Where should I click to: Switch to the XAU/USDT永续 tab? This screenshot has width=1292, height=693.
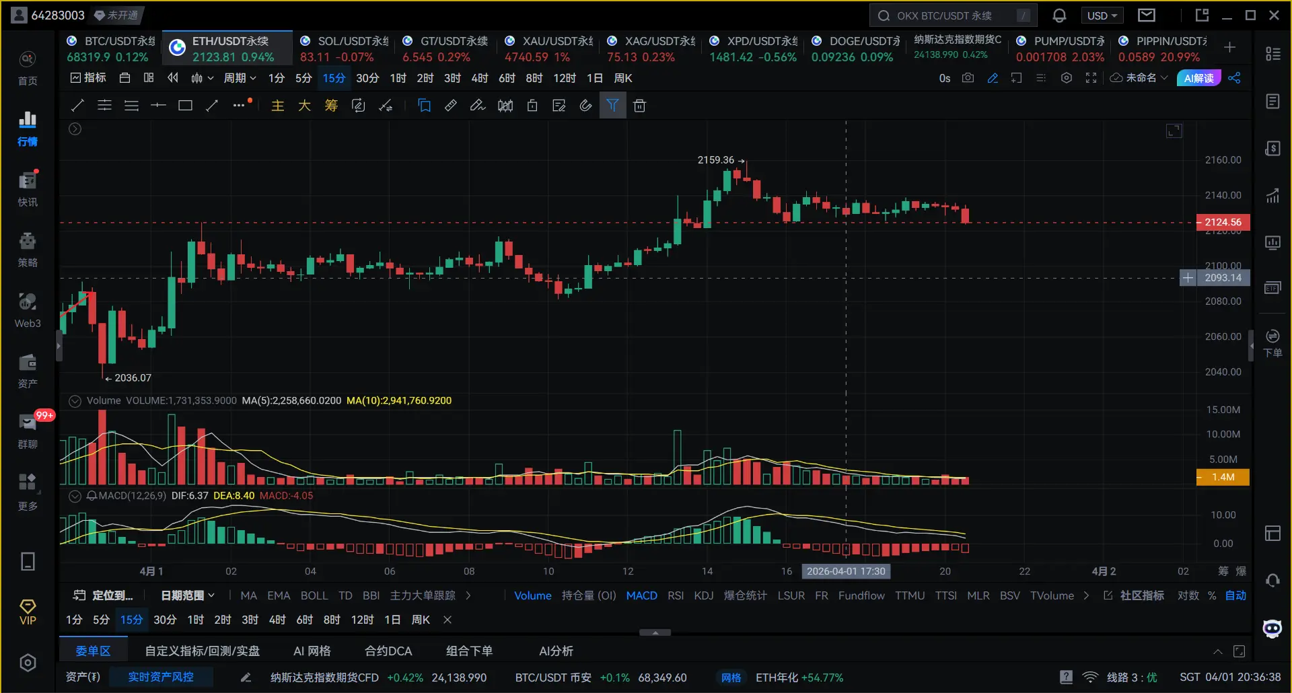click(x=548, y=49)
